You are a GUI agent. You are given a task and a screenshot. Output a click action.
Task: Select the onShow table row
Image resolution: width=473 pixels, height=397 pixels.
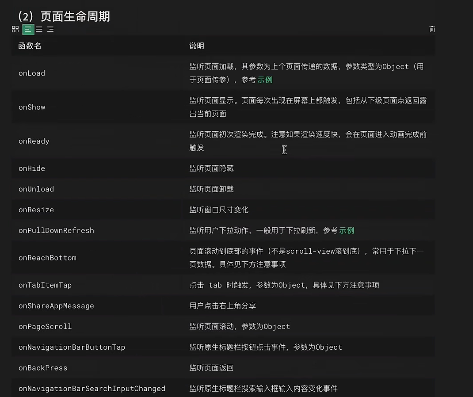tap(31, 107)
